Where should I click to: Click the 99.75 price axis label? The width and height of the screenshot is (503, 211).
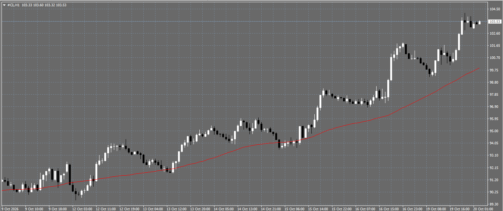(495, 70)
